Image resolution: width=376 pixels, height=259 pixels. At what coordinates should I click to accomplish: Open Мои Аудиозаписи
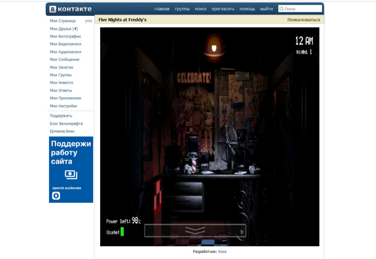coord(66,52)
